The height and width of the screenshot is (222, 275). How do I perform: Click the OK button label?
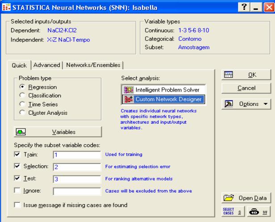[x=252, y=75]
